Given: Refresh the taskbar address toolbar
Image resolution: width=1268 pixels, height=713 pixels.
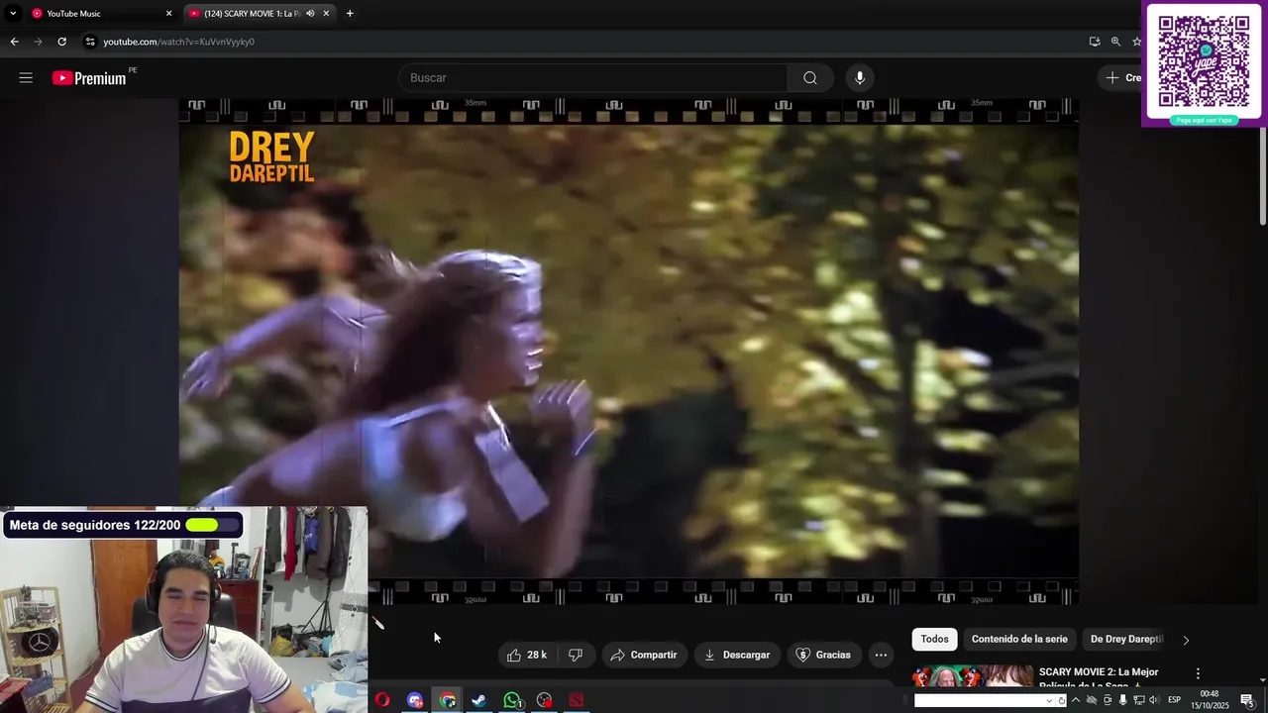Looking at the screenshot, I should coord(1061,700).
